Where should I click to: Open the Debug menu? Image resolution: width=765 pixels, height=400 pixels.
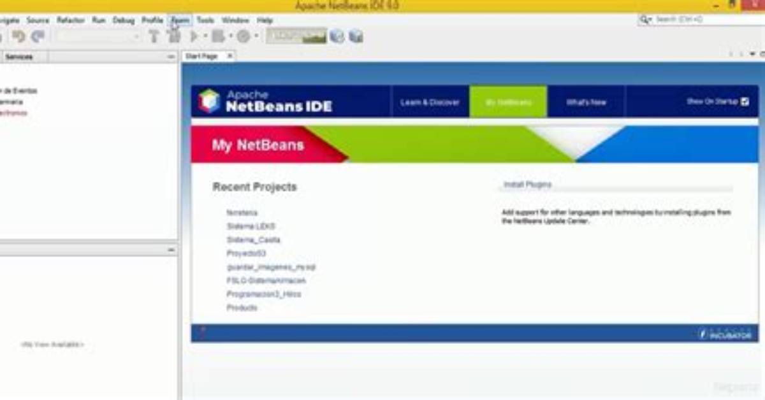(x=124, y=20)
